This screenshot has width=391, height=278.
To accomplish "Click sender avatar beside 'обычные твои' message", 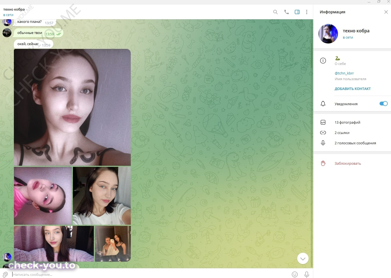I will [x=7, y=33].
